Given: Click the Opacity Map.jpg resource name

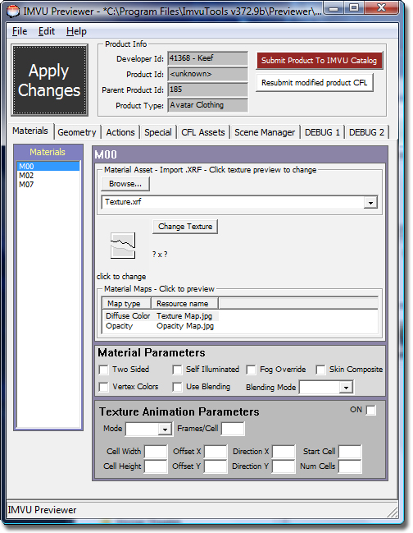Looking at the screenshot, I should pos(185,326).
